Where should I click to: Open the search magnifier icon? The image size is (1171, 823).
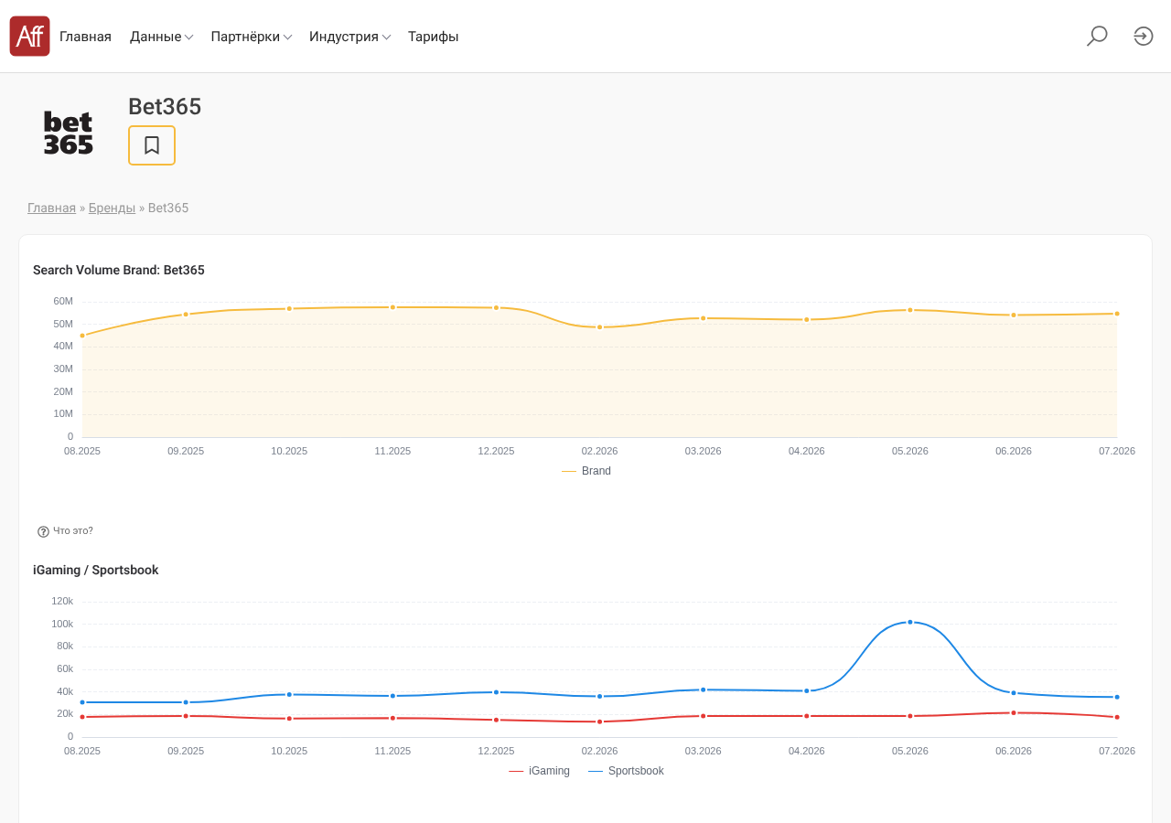coord(1097,37)
